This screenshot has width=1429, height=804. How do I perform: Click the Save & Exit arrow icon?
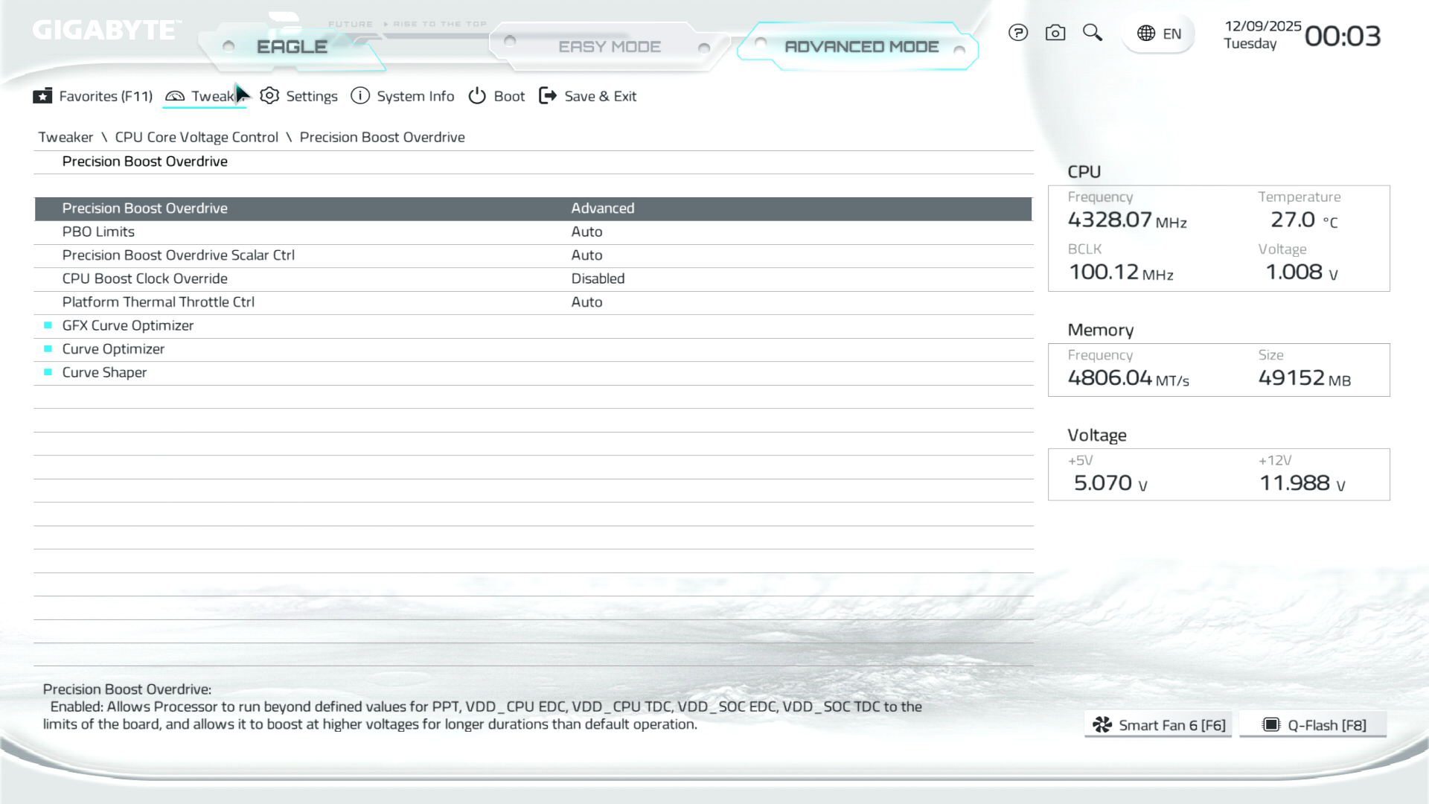click(x=548, y=96)
